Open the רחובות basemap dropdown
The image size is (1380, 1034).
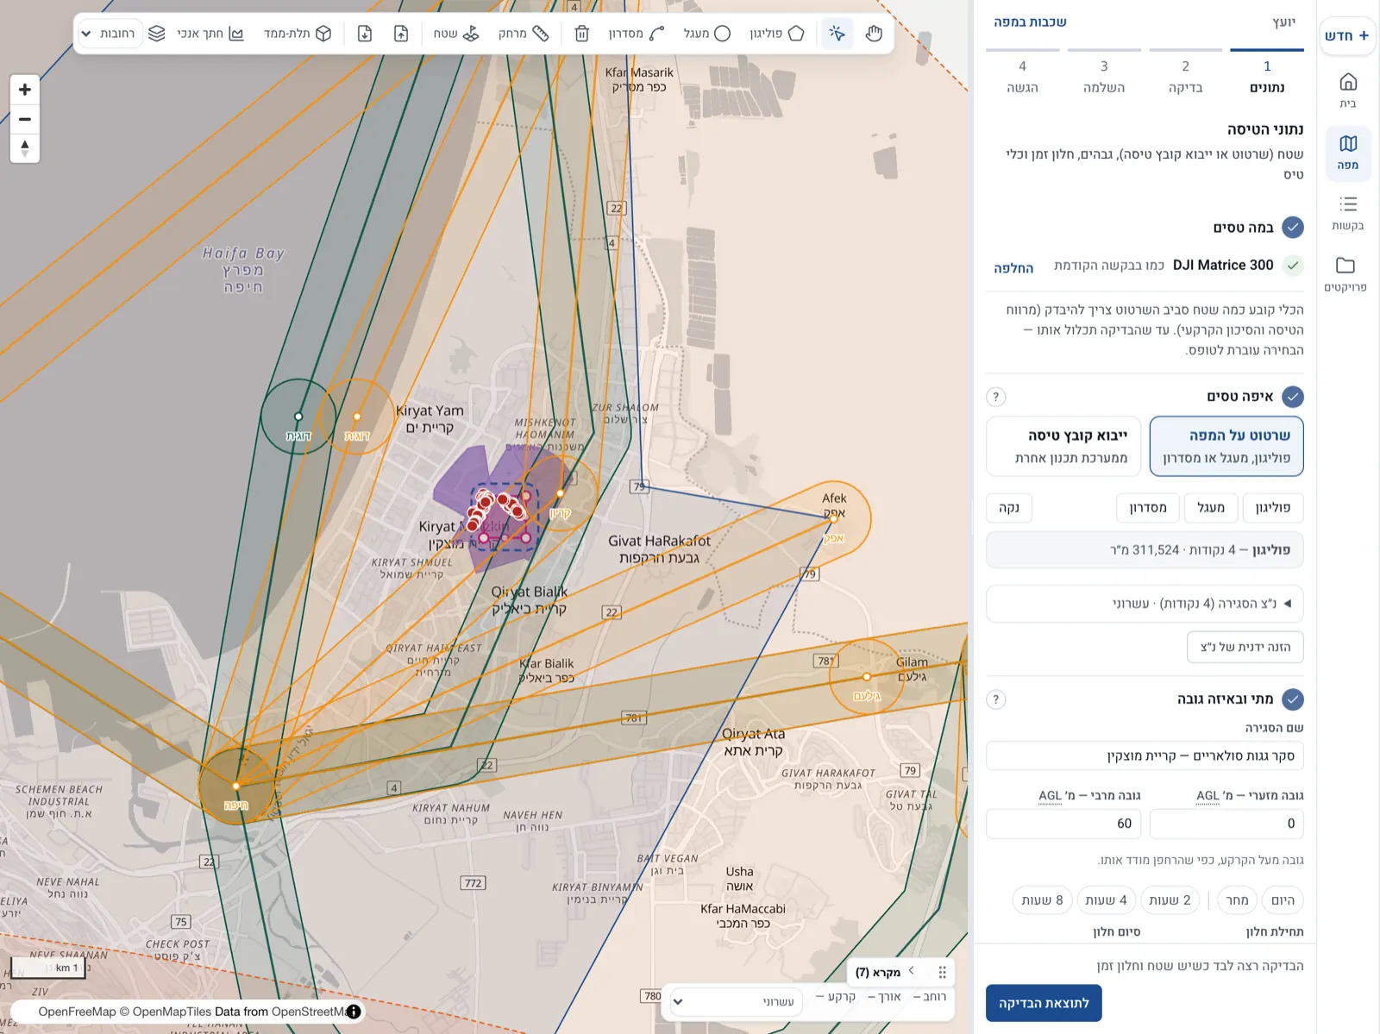point(109,34)
